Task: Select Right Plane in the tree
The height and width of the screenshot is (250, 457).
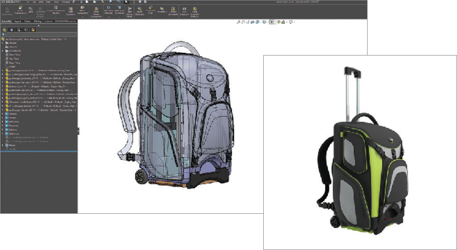Action: click(13, 63)
